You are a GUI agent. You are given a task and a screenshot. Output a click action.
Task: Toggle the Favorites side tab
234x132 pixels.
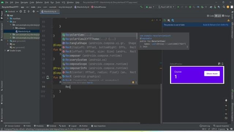click(1, 100)
